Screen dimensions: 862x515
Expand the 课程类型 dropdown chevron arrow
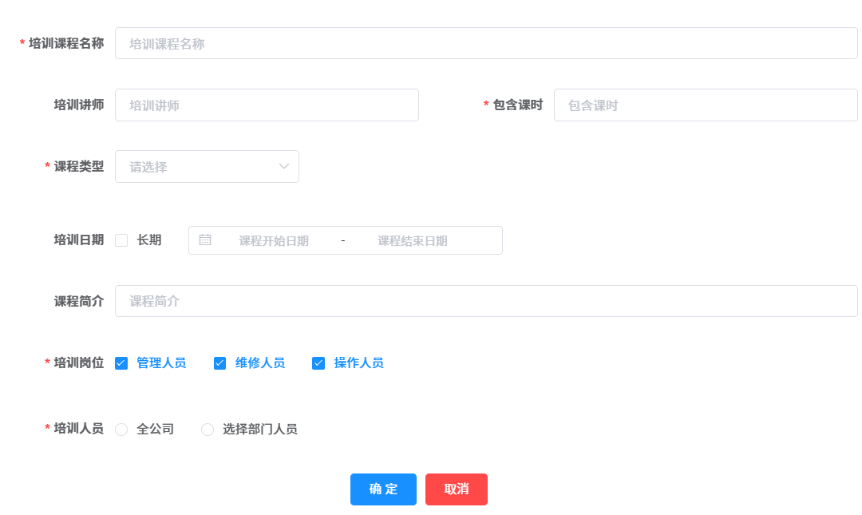(x=283, y=167)
